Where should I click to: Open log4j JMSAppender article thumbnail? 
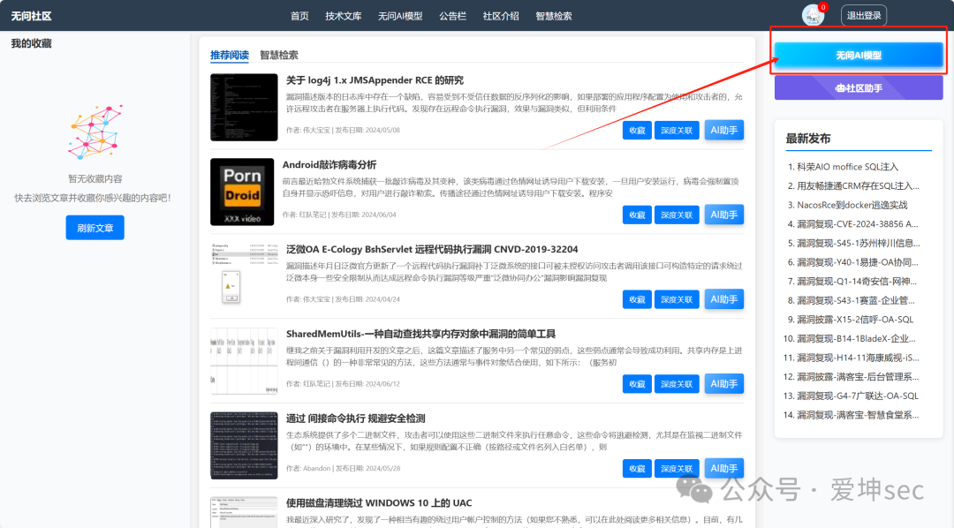[244, 107]
